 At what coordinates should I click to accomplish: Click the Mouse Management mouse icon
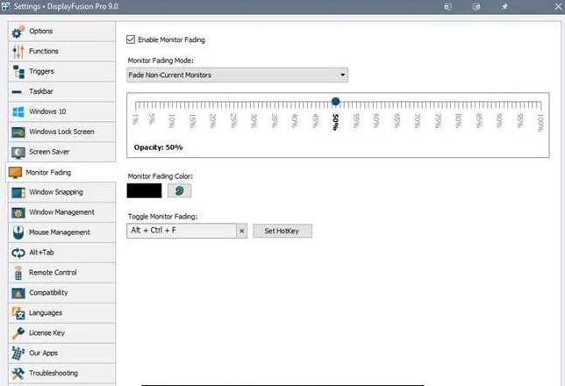tap(18, 232)
